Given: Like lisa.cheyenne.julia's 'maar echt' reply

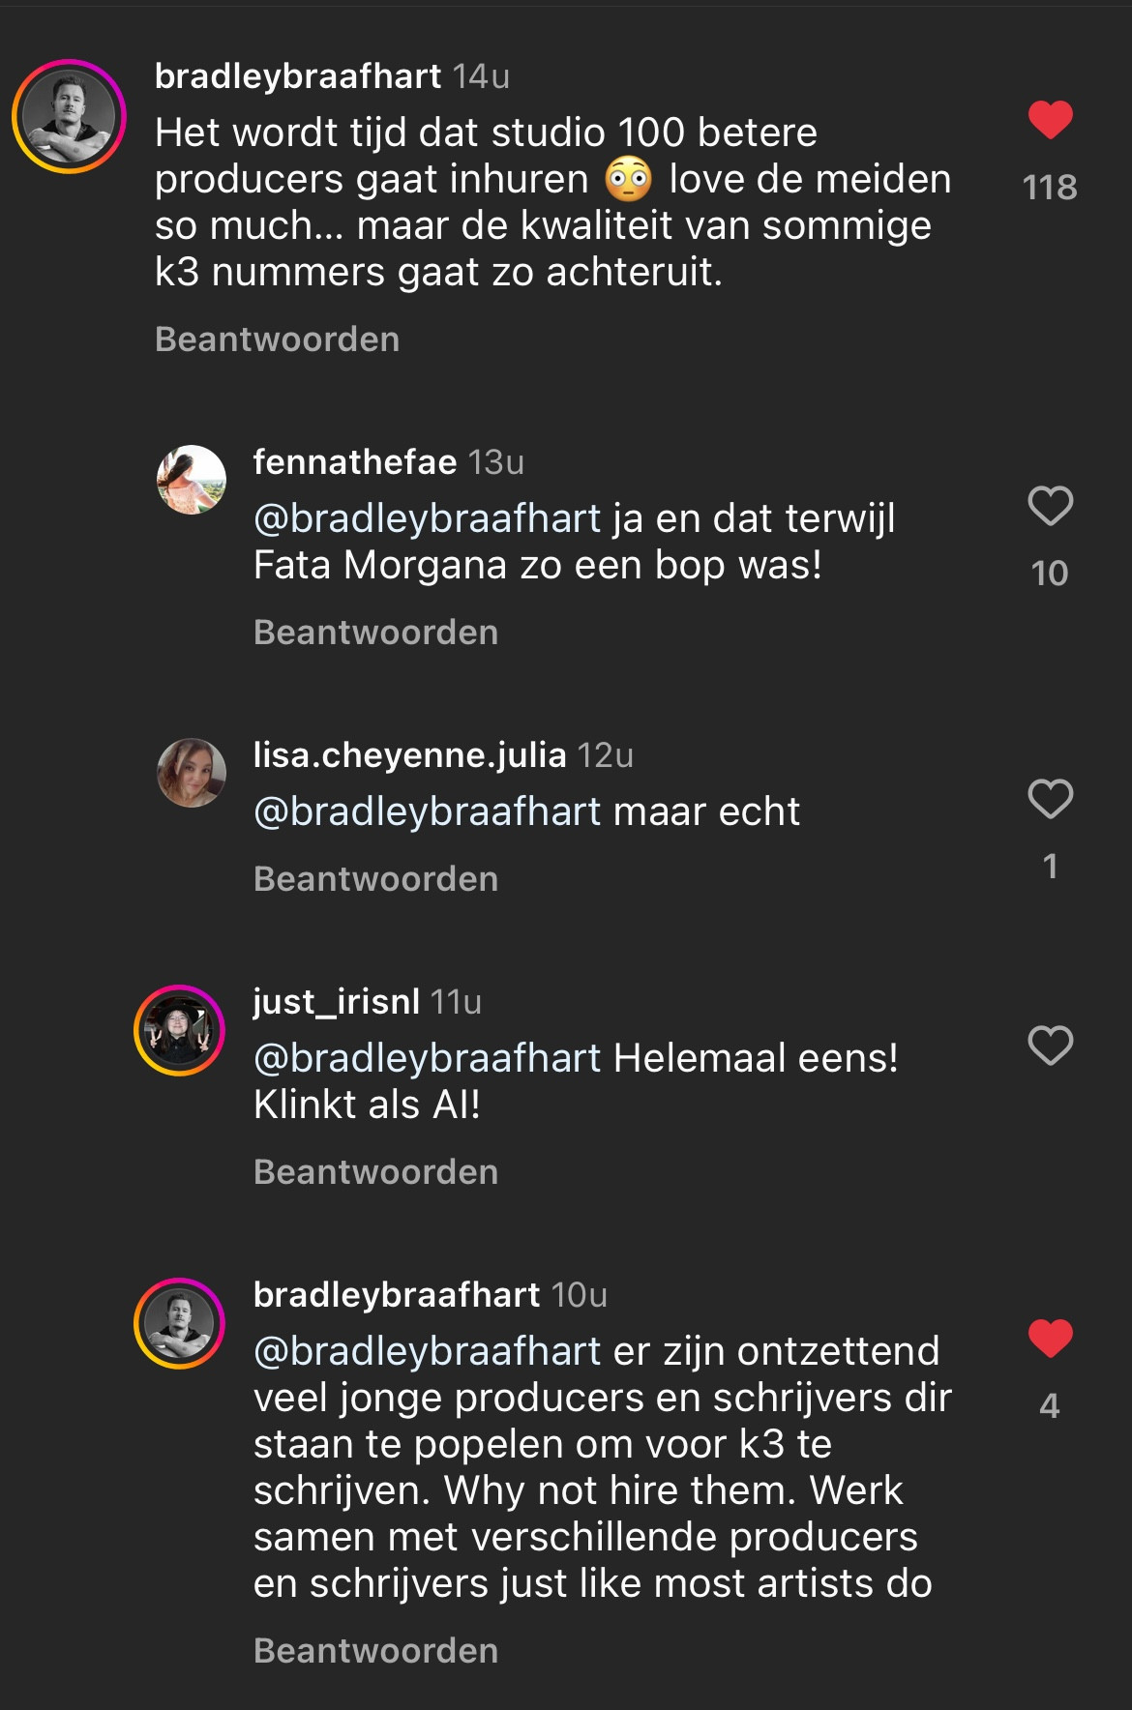Looking at the screenshot, I should click(x=1050, y=799).
